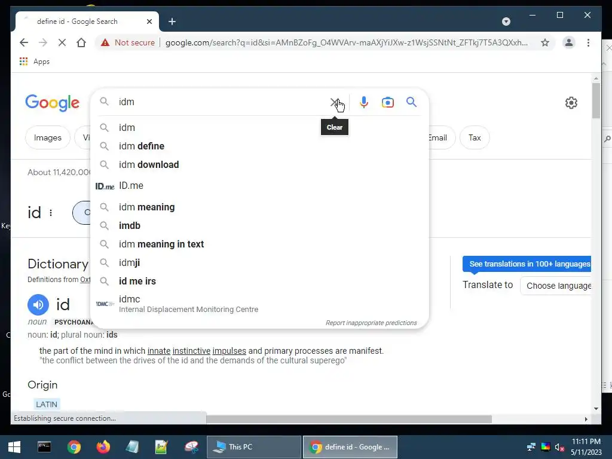The height and width of the screenshot is (459, 612).
Task: Go back to previous page
Action: point(24,42)
